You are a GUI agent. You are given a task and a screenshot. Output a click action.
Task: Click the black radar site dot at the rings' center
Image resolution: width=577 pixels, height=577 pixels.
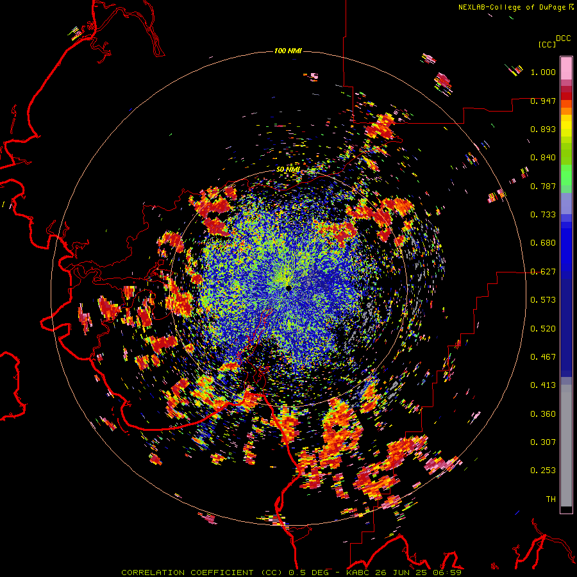tap(288, 288)
